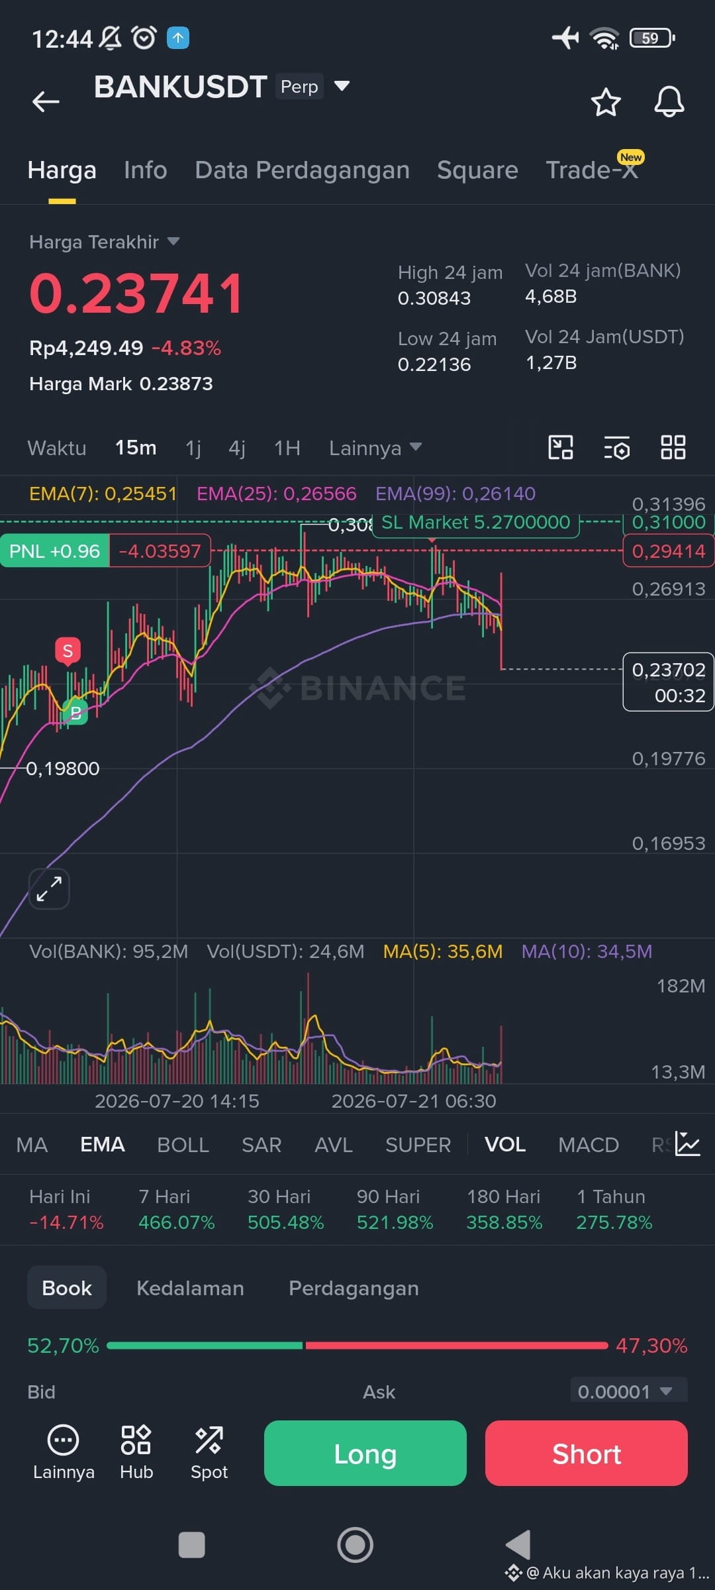Select 15m timeframe
Image resolution: width=715 pixels, height=1590 pixels.
pyautogui.click(x=136, y=448)
